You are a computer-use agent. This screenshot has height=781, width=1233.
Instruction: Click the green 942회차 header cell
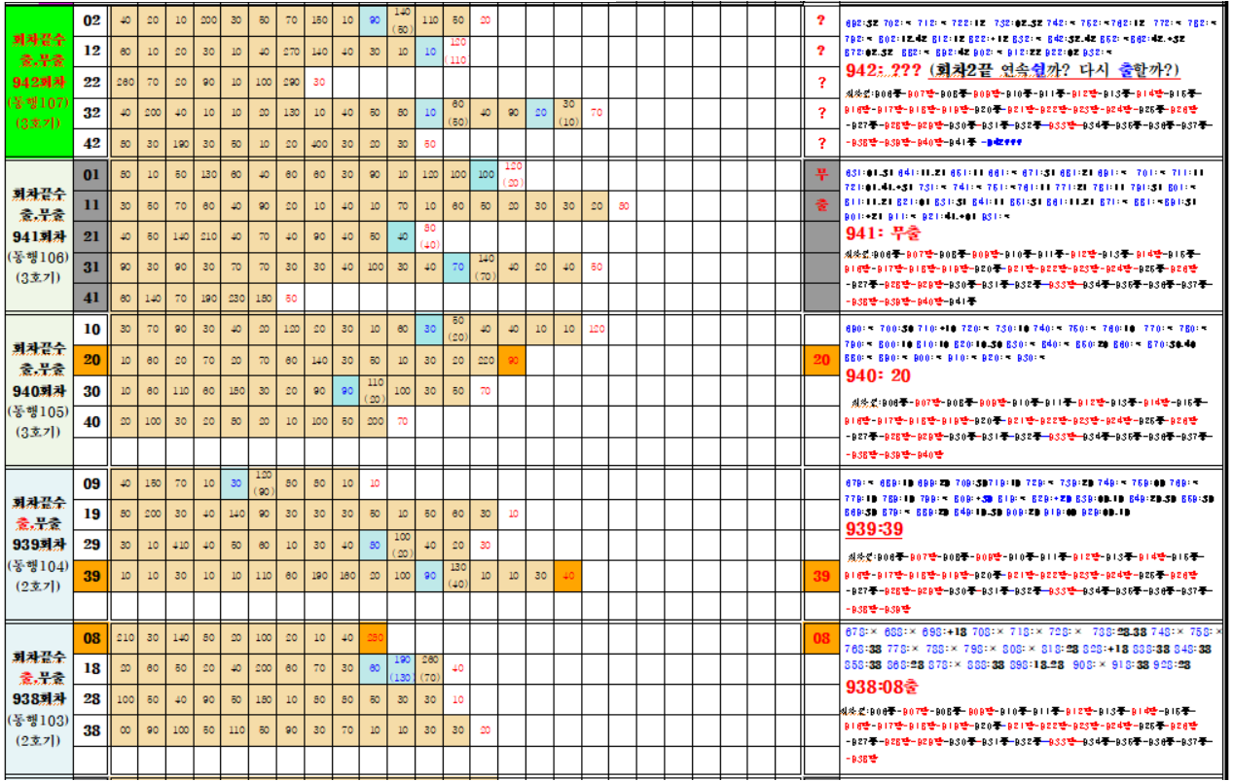[37, 82]
